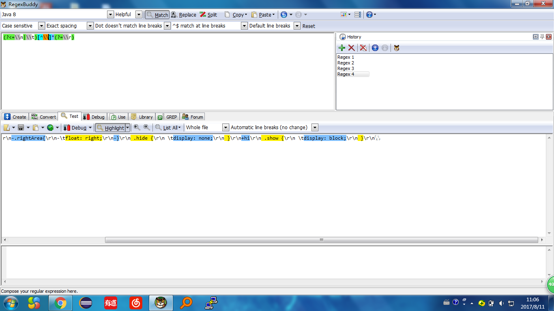Open Youdao dictionary taskbar icon

tap(111, 302)
